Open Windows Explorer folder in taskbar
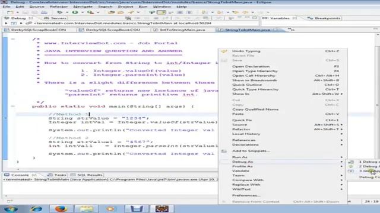The height and width of the screenshot is (213, 380). 87,209
